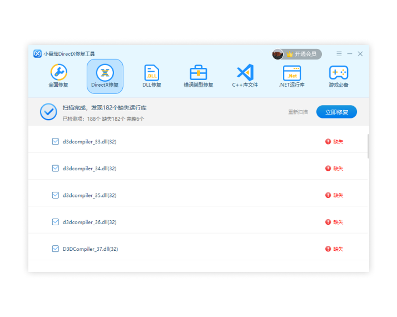Open the .NET运行库 tab
The width and height of the screenshot is (397, 317).
[292, 76]
